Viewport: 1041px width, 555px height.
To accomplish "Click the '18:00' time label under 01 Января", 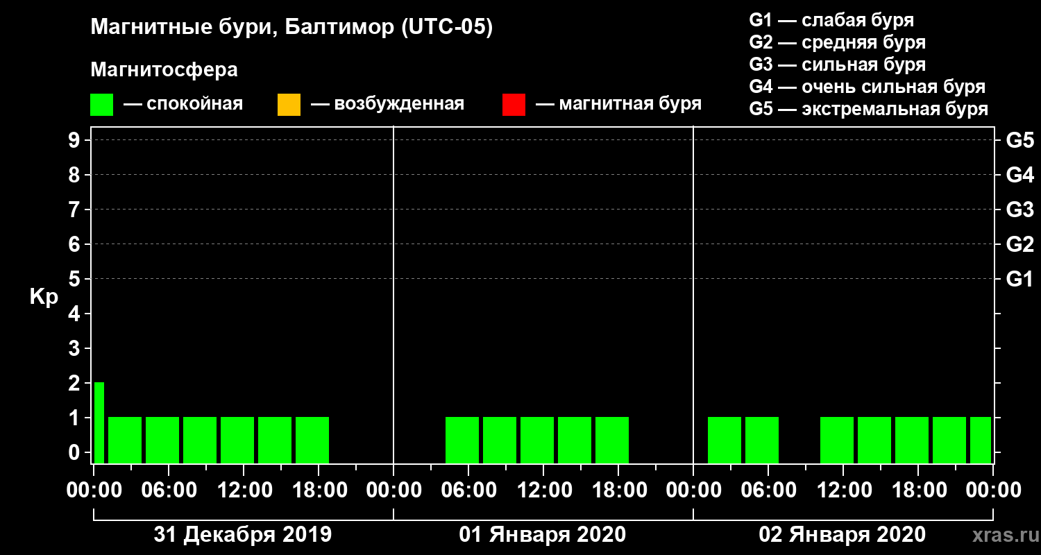I will (x=618, y=490).
